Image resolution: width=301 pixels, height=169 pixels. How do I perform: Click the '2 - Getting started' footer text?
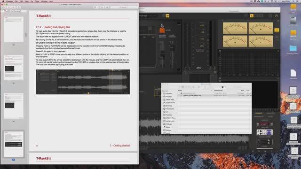pyautogui.click(x=119, y=146)
